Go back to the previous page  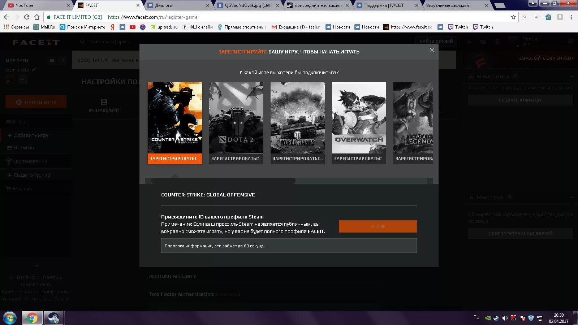7,17
